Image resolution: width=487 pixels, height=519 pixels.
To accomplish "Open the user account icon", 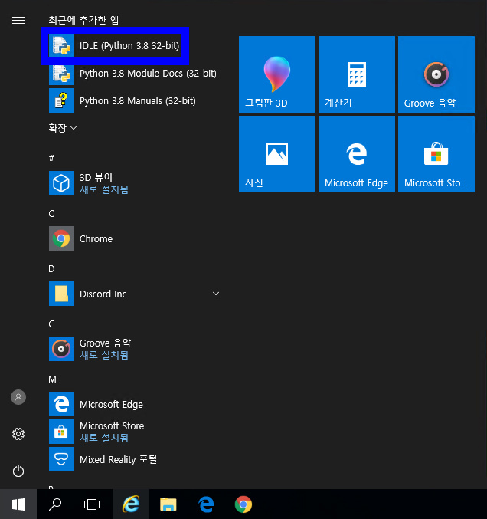I will tap(18, 397).
